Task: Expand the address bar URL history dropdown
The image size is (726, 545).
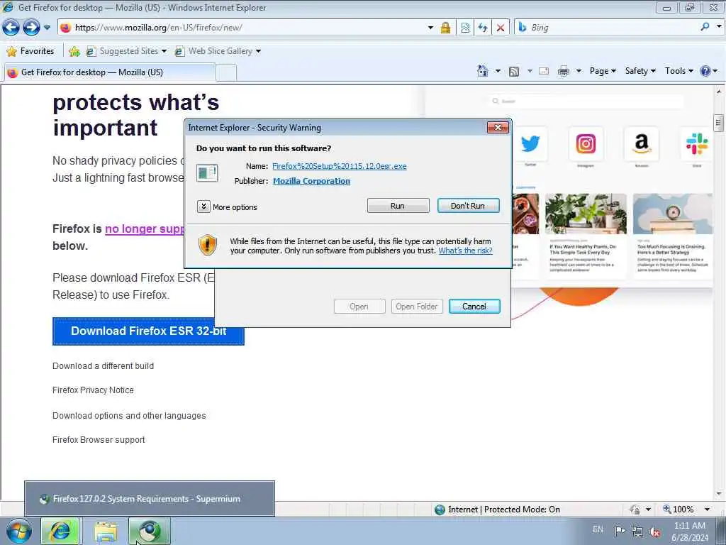Action: click(x=430, y=28)
